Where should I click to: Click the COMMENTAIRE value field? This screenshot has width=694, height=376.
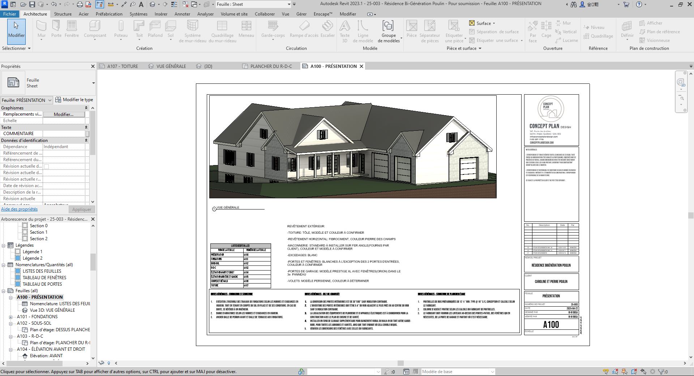pyautogui.click(x=64, y=134)
